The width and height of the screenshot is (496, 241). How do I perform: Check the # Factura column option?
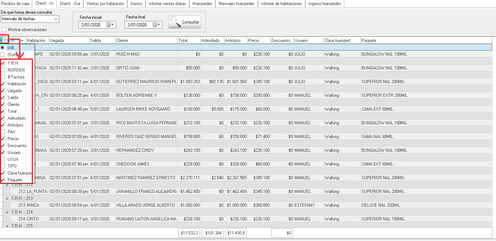tap(3, 77)
